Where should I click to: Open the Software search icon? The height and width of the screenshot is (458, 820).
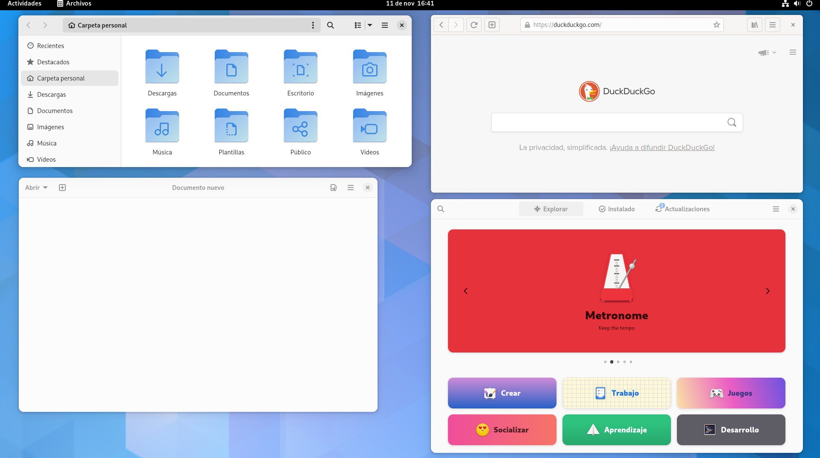(441, 209)
